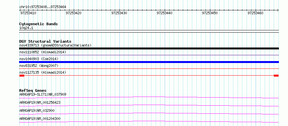The image size is (288, 126).
Task: Open the ARHGAP19 NM_001204300 transcript label
Action: [x=40, y=119]
